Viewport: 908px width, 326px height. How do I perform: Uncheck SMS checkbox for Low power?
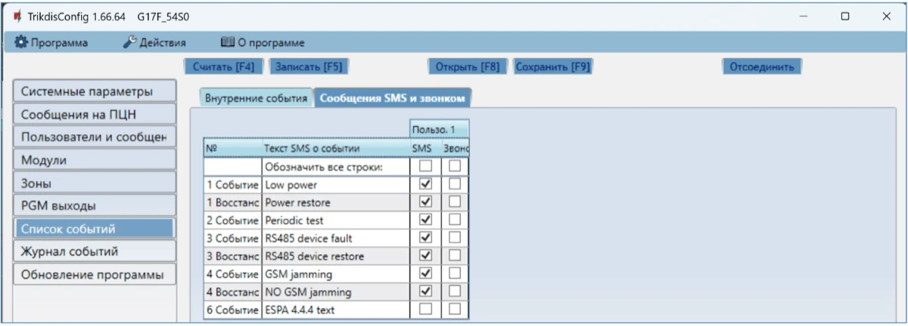tap(425, 184)
